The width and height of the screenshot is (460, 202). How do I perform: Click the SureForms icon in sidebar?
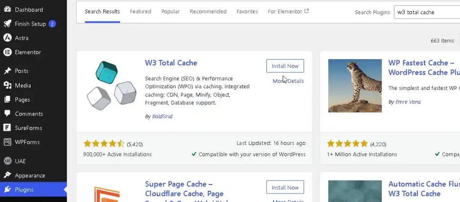click(7, 128)
